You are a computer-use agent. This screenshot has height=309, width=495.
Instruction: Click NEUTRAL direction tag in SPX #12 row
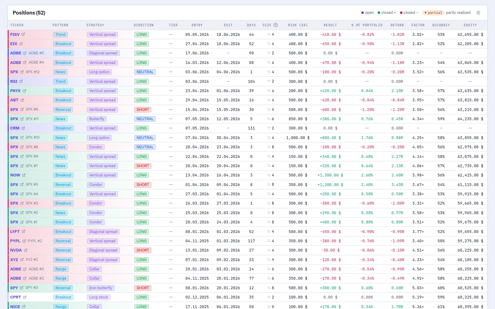(x=145, y=72)
